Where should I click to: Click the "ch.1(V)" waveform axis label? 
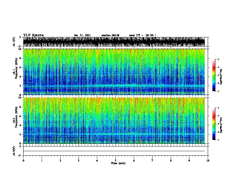click(14, 42)
